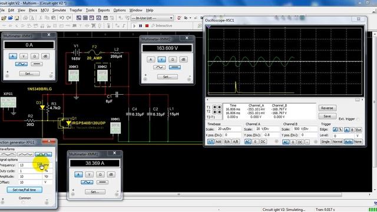Screen dimensions: 377x212
Task: Click the Save file toolbar icon
Action: click(16, 18)
